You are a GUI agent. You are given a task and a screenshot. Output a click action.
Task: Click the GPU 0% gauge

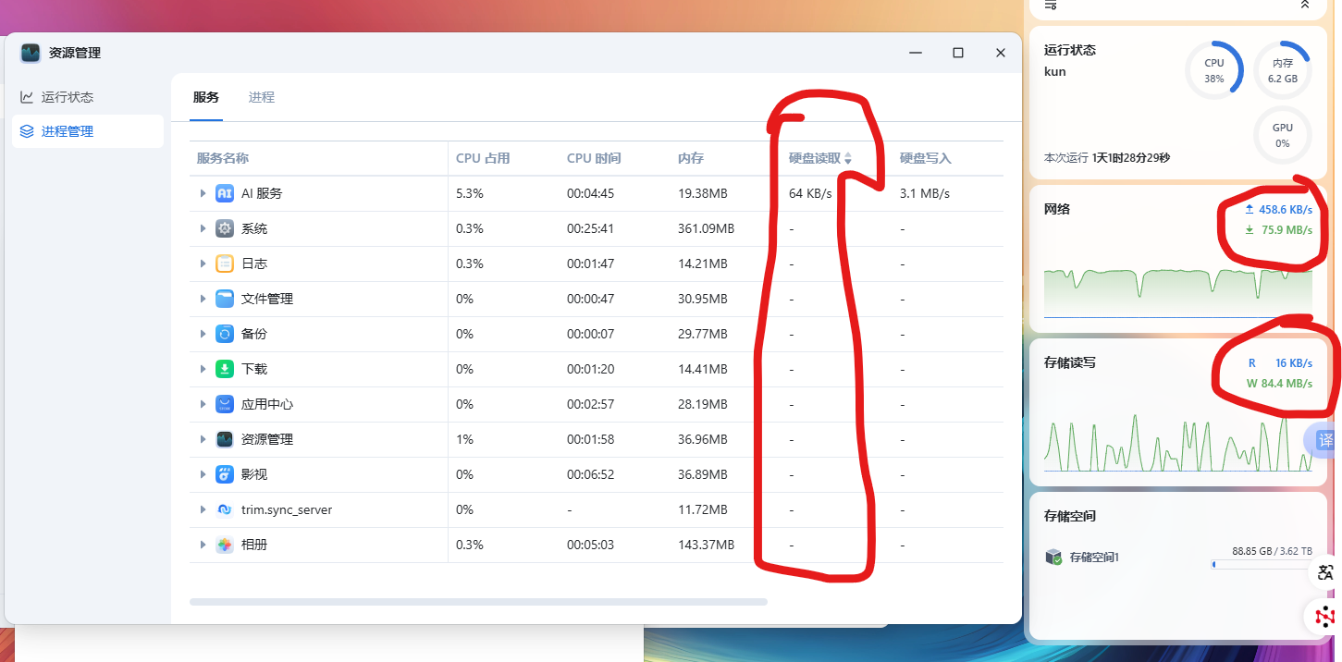point(1283,135)
